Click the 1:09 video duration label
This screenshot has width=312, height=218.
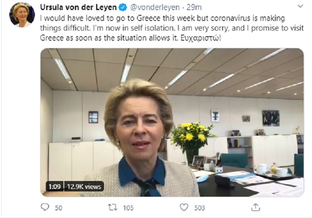[55, 187]
